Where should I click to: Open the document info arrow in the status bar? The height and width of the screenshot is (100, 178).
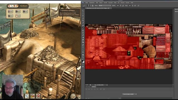pos(107,85)
